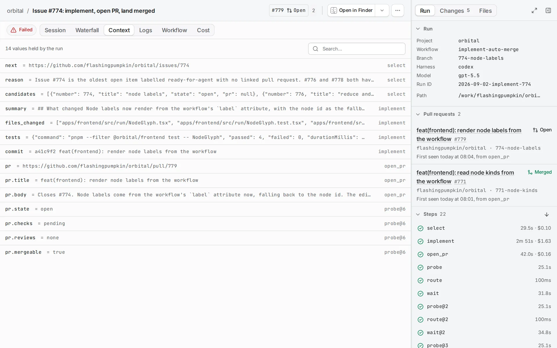Click the check icon beside wait step

[420, 293]
